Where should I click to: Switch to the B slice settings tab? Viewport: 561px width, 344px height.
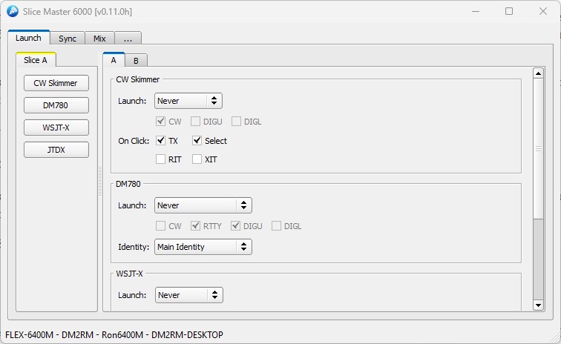136,61
